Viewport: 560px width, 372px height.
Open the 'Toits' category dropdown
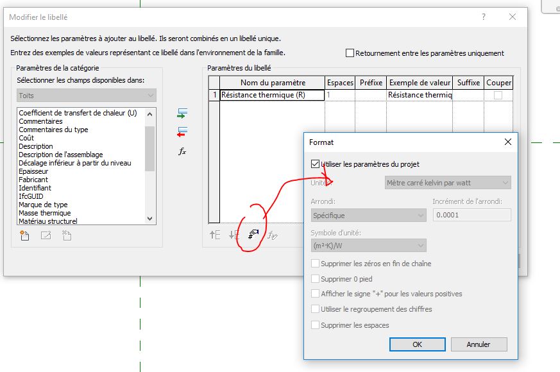pyautogui.click(x=87, y=96)
